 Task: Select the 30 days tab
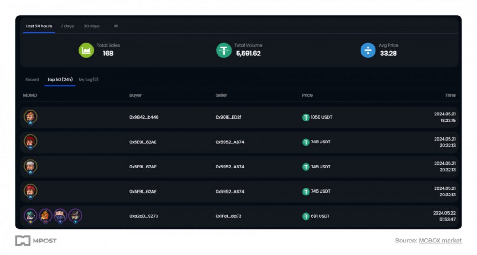(x=92, y=26)
